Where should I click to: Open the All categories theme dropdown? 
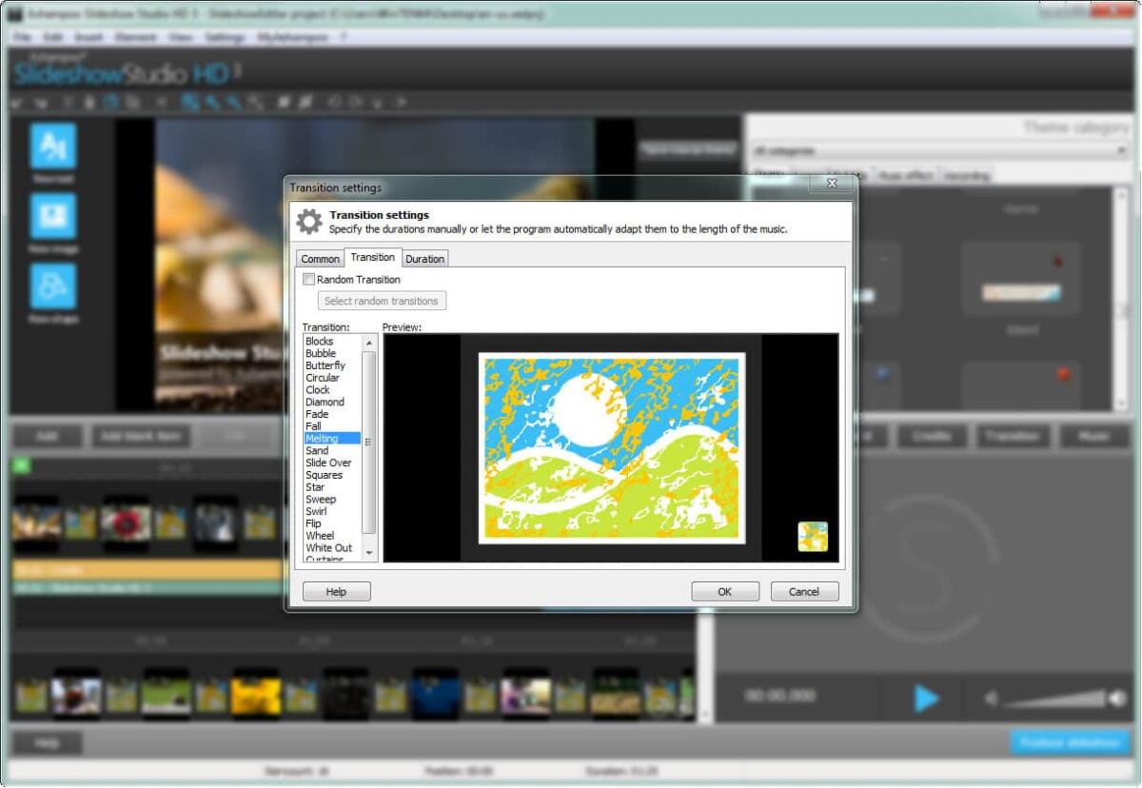pyautogui.click(x=1121, y=149)
